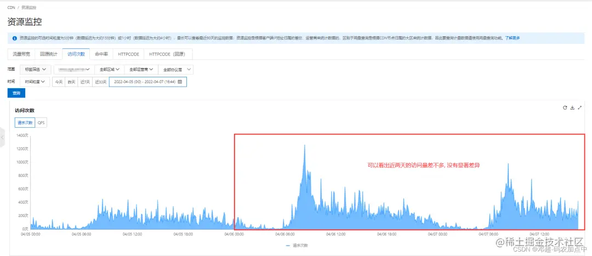Click the blue info icon in notice banner
The image size is (592, 256).
pos(14,38)
